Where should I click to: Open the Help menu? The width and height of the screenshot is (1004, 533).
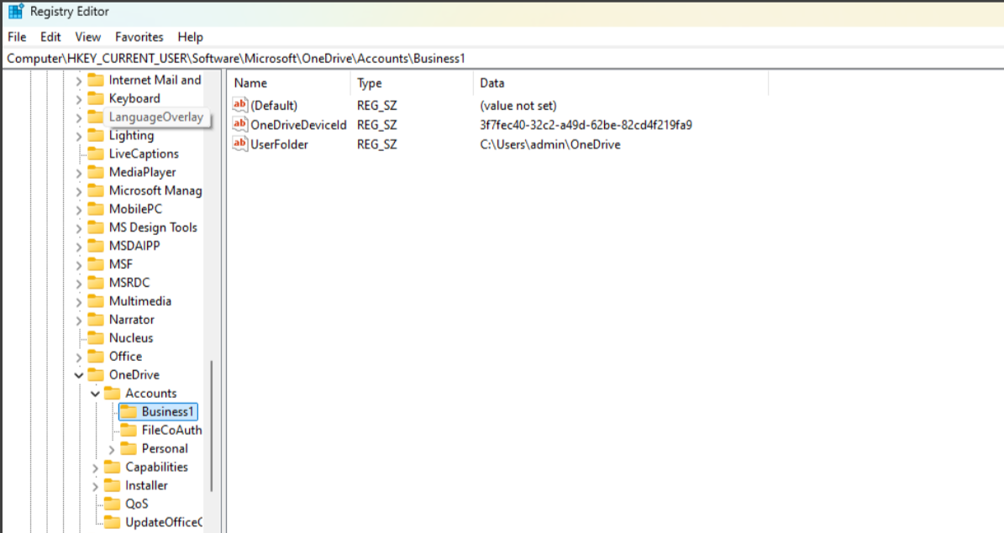pyautogui.click(x=190, y=37)
